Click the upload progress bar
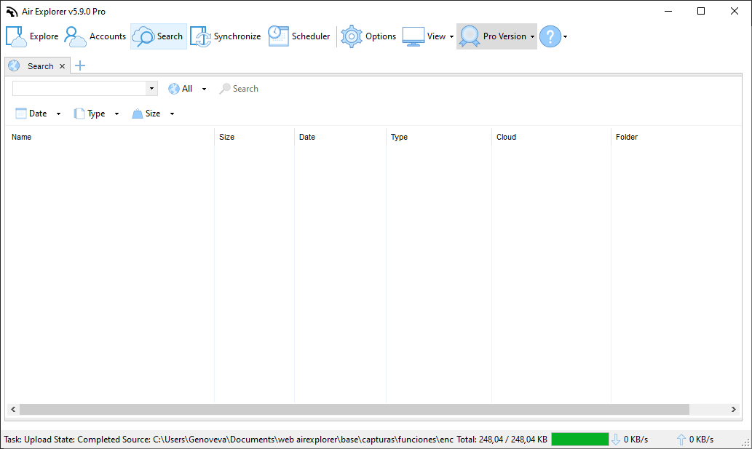 tap(580, 439)
